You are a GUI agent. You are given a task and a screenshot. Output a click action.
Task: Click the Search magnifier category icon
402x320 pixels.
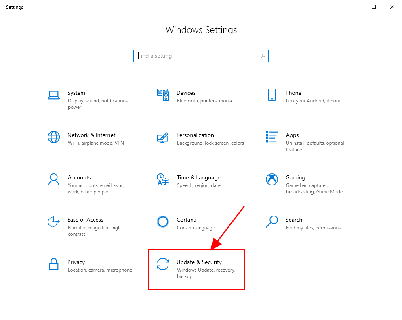pyautogui.click(x=272, y=222)
